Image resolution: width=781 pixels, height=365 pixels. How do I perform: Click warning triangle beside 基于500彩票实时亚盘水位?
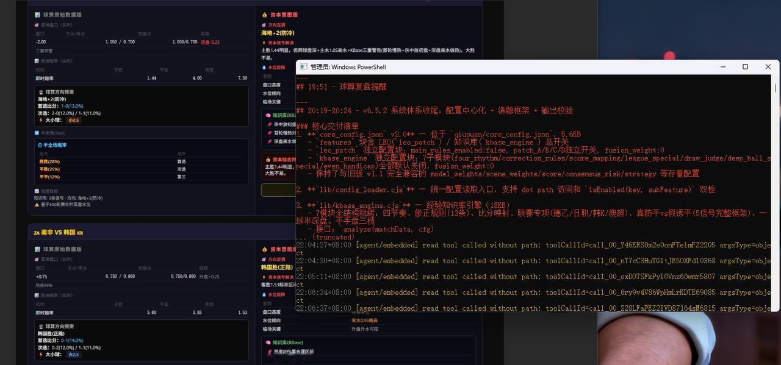pos(37,205)
